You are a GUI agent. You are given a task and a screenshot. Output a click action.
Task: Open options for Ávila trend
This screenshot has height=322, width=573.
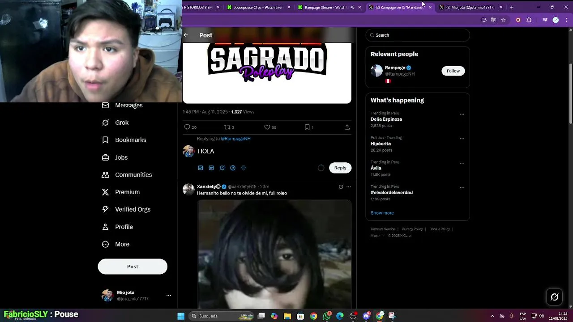[x=462, y=163]
